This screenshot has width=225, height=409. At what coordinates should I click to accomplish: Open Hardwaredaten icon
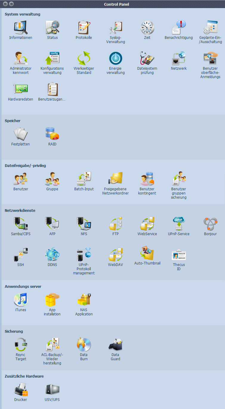(21, 89)
